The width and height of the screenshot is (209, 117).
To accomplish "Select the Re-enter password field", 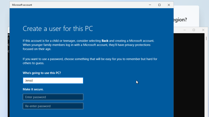I will coord(53,106).
